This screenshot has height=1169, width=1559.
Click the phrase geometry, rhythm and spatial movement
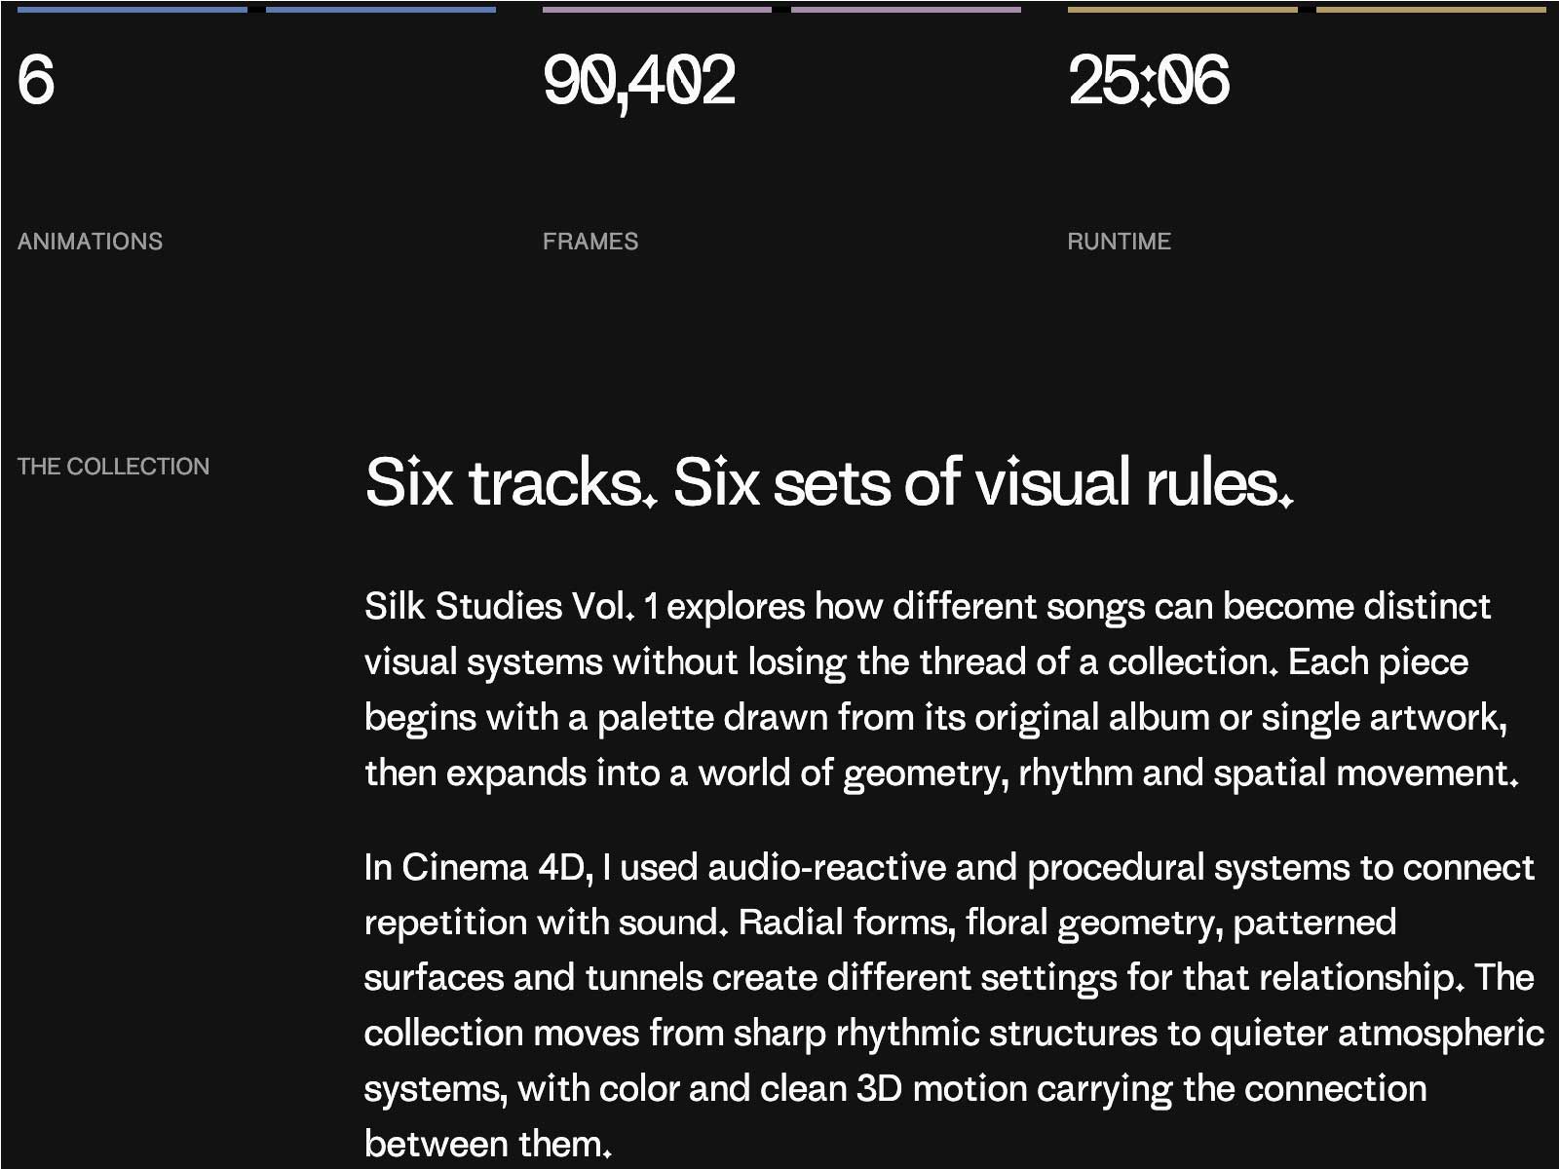(1180, 773)
